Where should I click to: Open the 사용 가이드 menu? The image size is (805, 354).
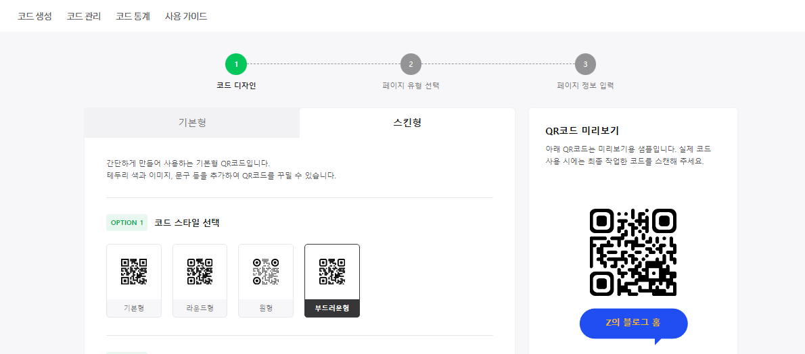tap(186, 16)
